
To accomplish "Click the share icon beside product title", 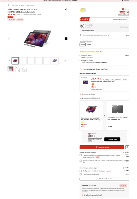I will coord(66,10).
